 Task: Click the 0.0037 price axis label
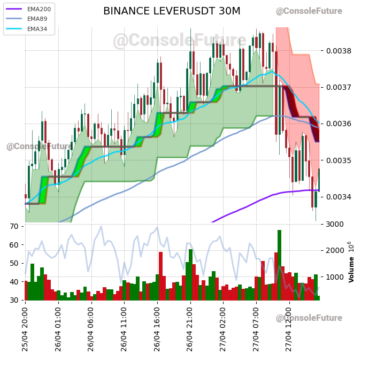coord(339,87)
